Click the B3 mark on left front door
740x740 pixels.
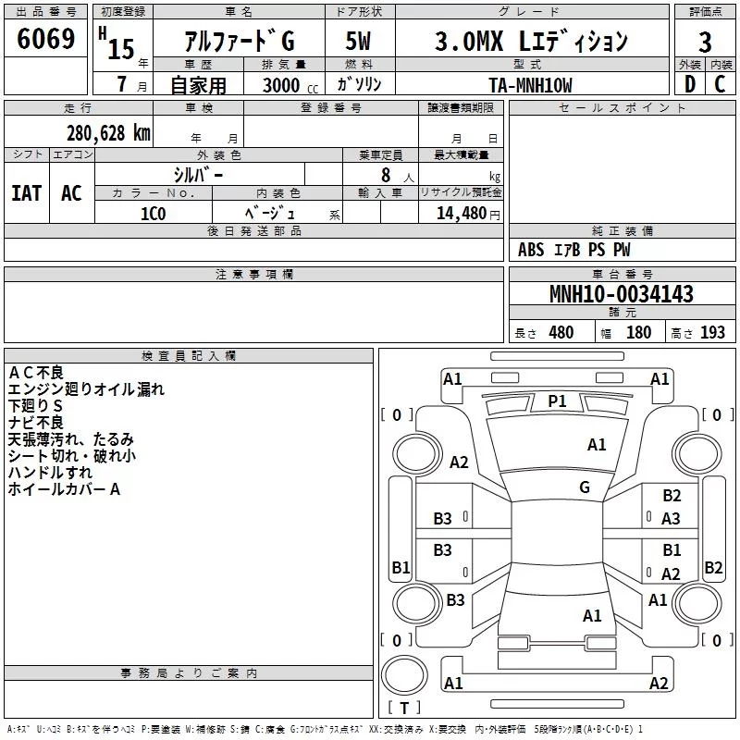tap(442, 518)
